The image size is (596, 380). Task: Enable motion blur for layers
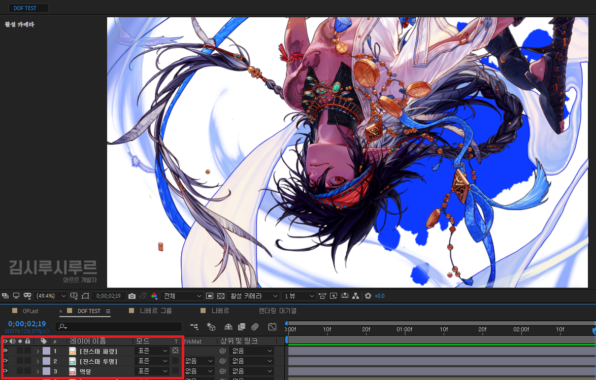click(255, 326)
